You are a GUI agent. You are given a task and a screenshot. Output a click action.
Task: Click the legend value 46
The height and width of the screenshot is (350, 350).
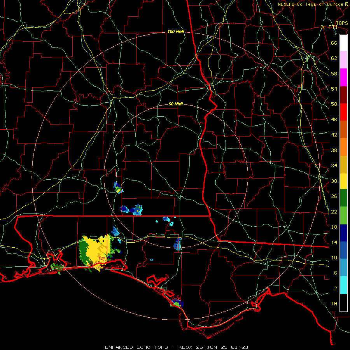[x=334, y=120]
